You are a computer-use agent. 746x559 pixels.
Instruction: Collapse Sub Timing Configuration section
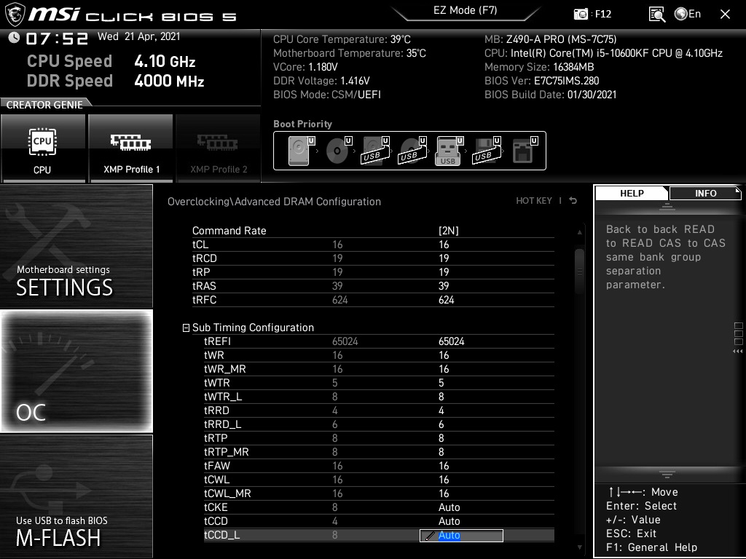click(186, 328)
